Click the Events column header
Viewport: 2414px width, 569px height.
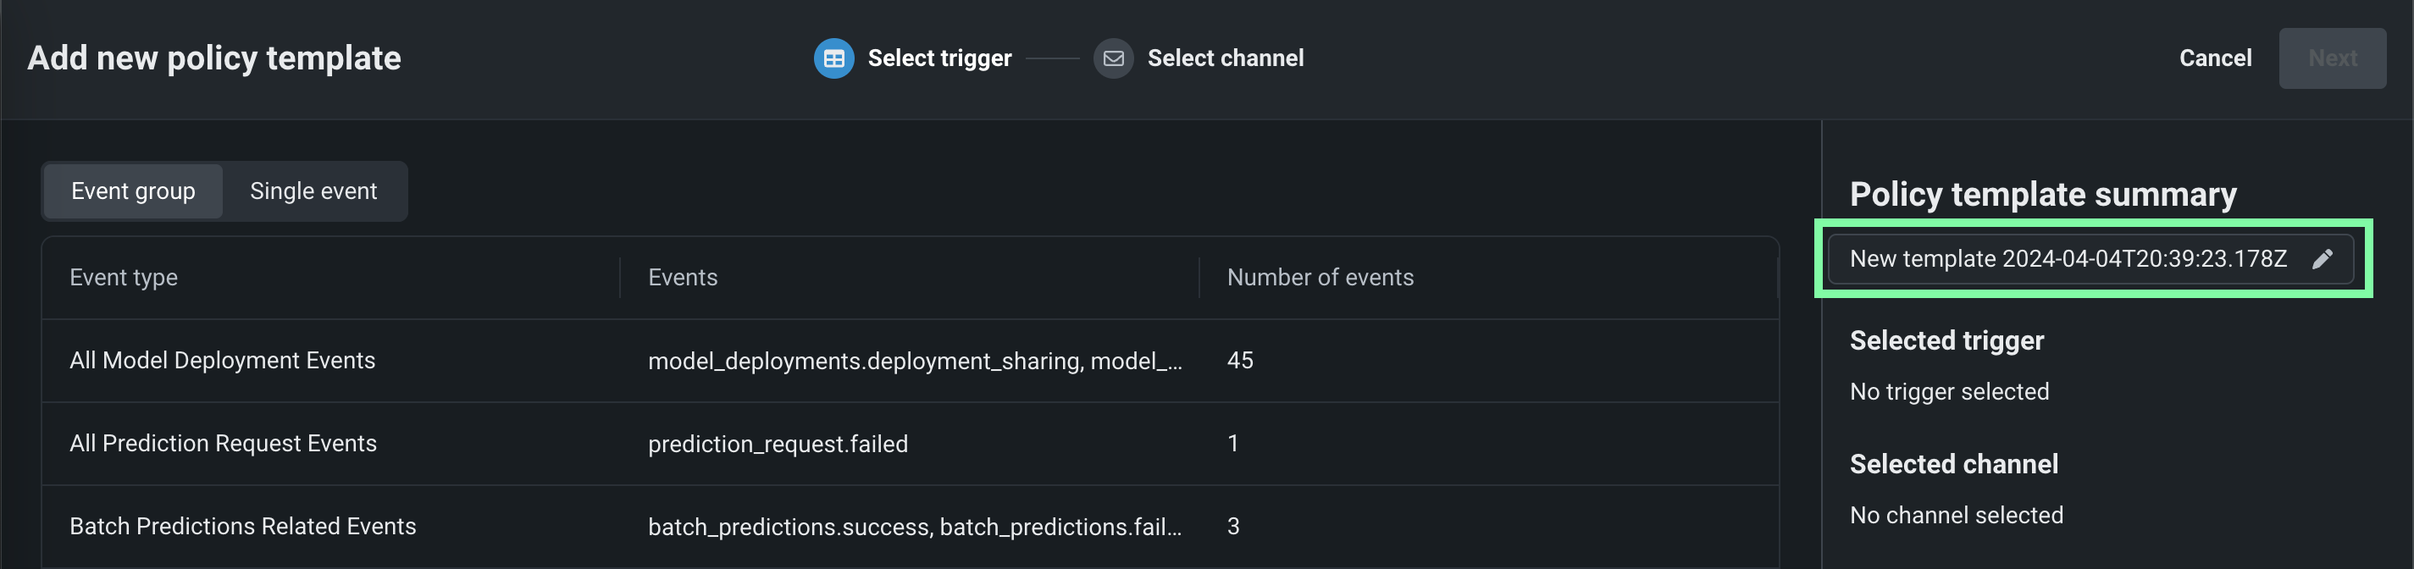[x=682, y=278]
